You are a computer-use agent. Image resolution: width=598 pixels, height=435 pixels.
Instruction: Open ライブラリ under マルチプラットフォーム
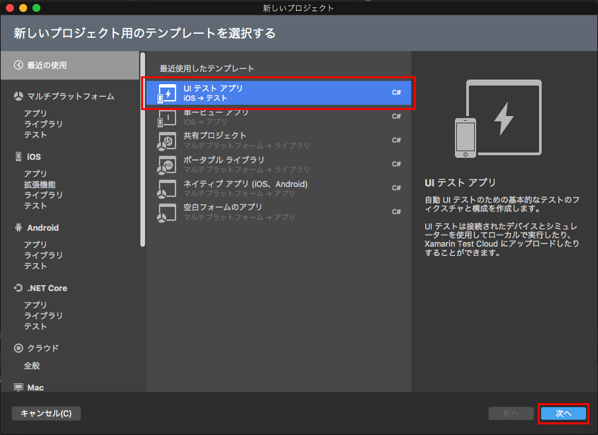coord(44,124)
